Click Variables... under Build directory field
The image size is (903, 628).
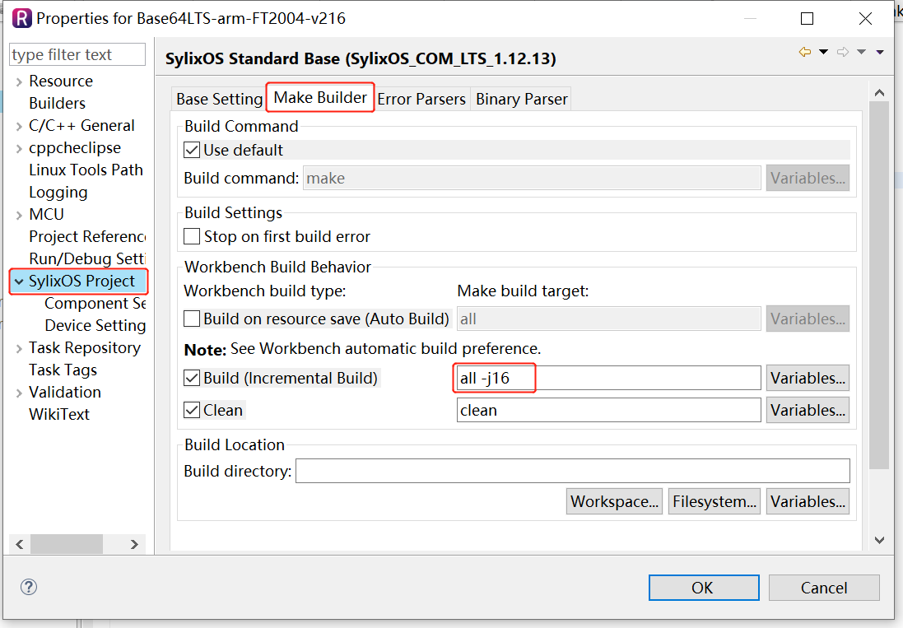coord(808,501)
